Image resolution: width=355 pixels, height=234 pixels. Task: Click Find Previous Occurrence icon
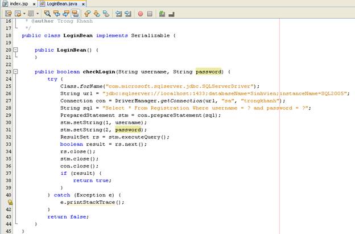click(56, 14)
